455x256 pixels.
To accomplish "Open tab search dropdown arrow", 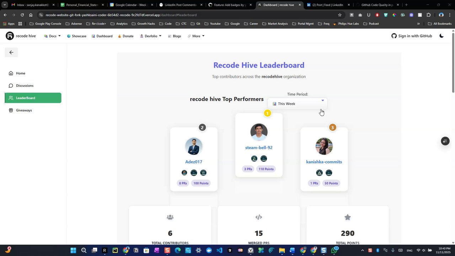I will (x=5, y=5).
